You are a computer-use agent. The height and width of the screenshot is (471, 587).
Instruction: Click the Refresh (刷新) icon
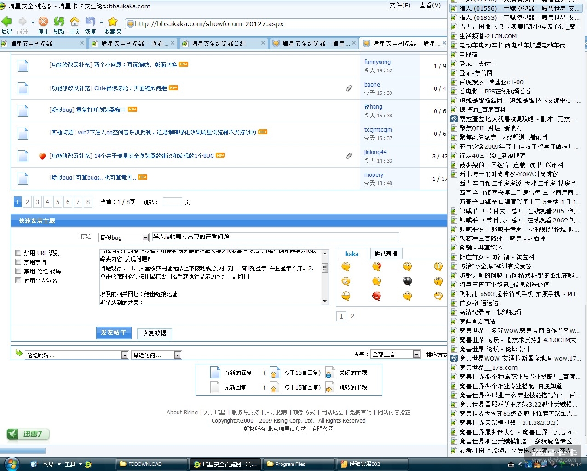point(59,21)
